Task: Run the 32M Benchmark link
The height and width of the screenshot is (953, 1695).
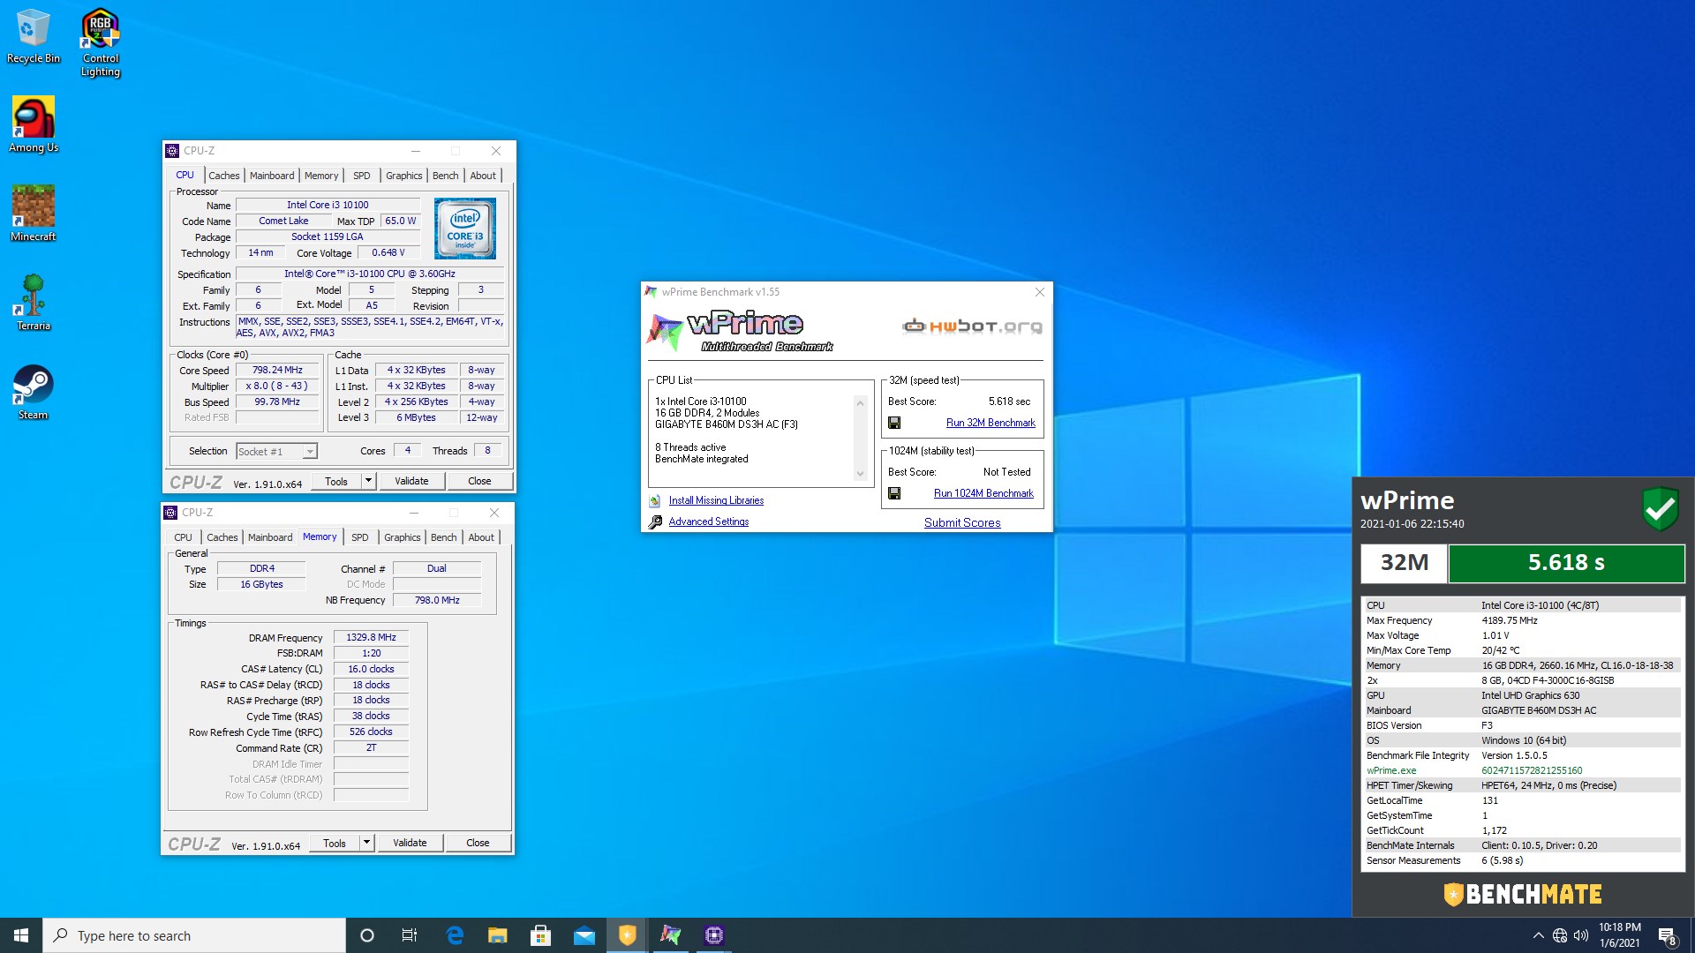Action: pyautogui.click(x=991, y=423)
